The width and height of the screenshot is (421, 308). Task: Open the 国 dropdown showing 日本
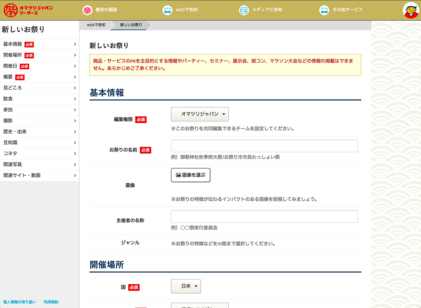[186, 286]
